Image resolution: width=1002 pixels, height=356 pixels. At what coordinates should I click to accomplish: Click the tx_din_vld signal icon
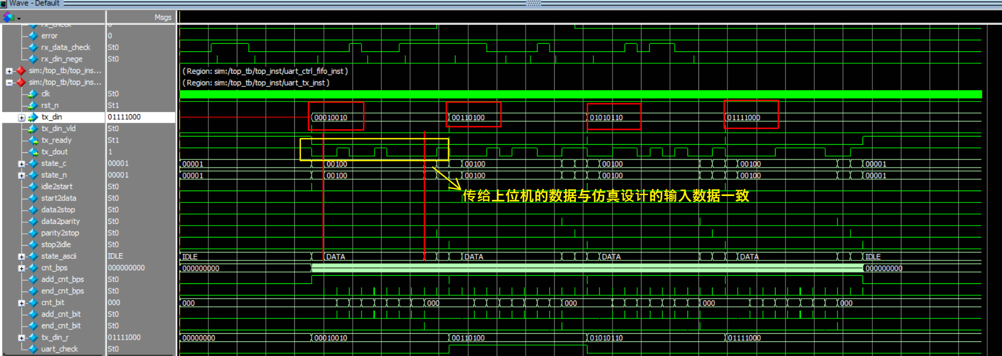(x=33, y=129)
